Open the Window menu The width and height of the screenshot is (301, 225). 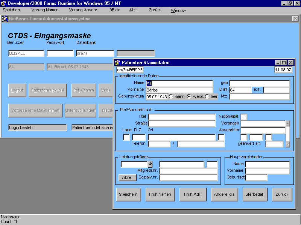coord(178,10)
